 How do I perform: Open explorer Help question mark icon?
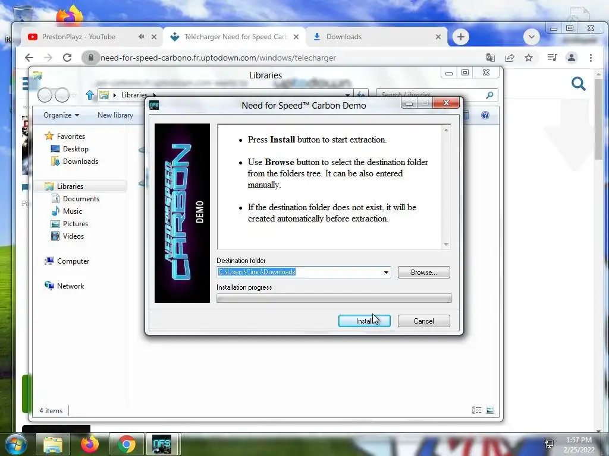coord(485,115)
